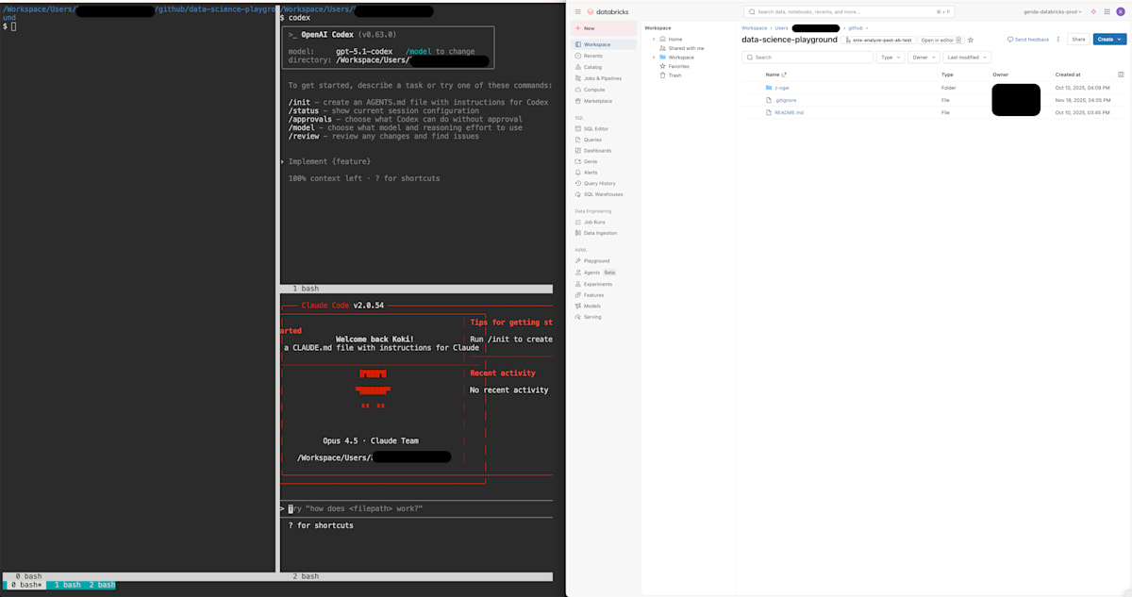Click the Codex "Implement {feature}" prompt line
Viewport: 1132px width, 597px height.
coord(328,161)
